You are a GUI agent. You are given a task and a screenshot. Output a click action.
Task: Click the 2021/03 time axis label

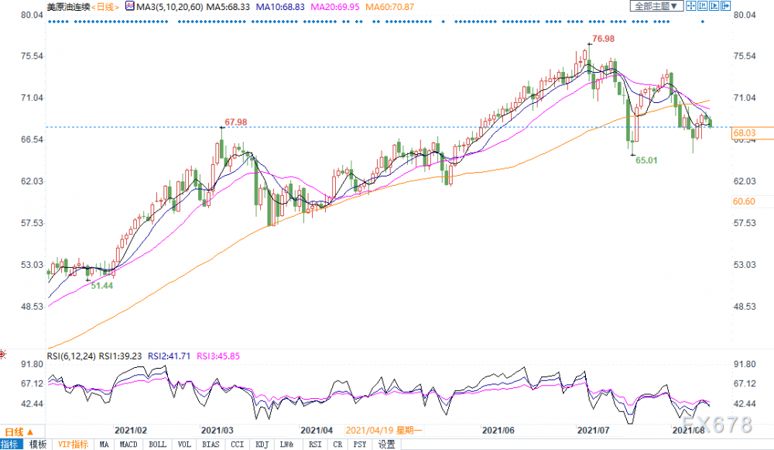[x=217, y=430]
